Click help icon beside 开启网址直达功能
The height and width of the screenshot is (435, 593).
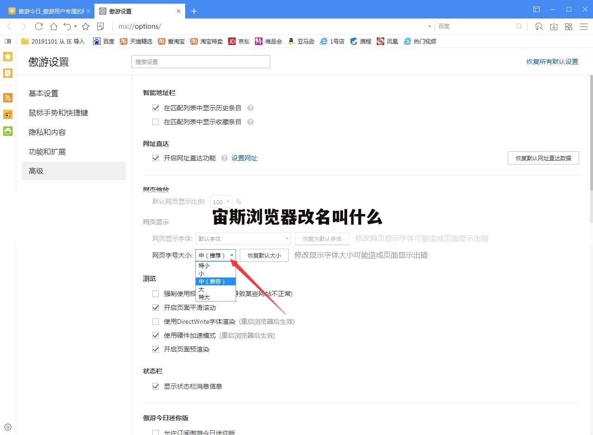point(225,158)
